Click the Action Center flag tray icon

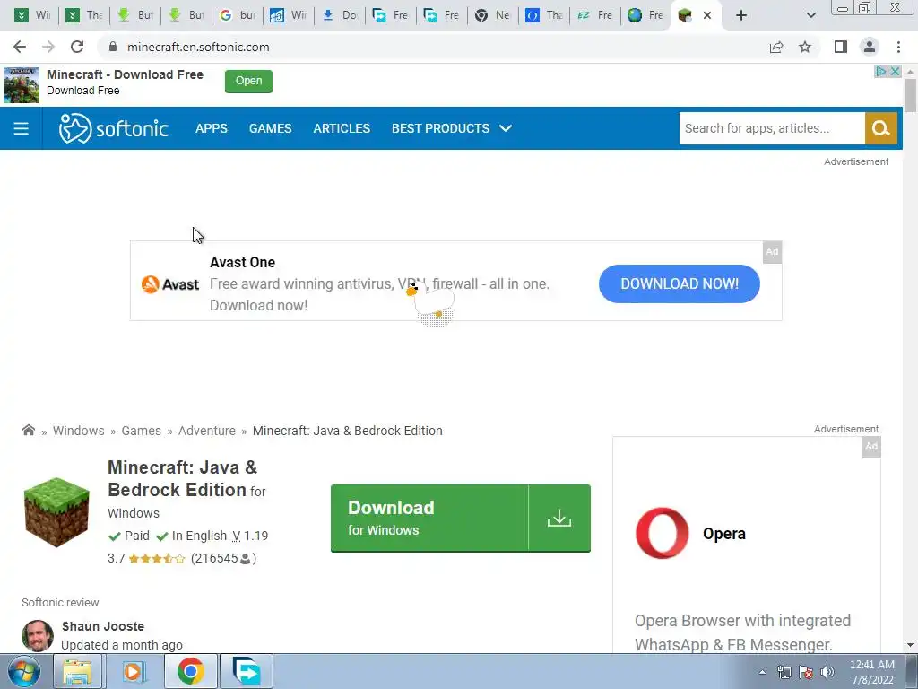(x=806, y=672)
